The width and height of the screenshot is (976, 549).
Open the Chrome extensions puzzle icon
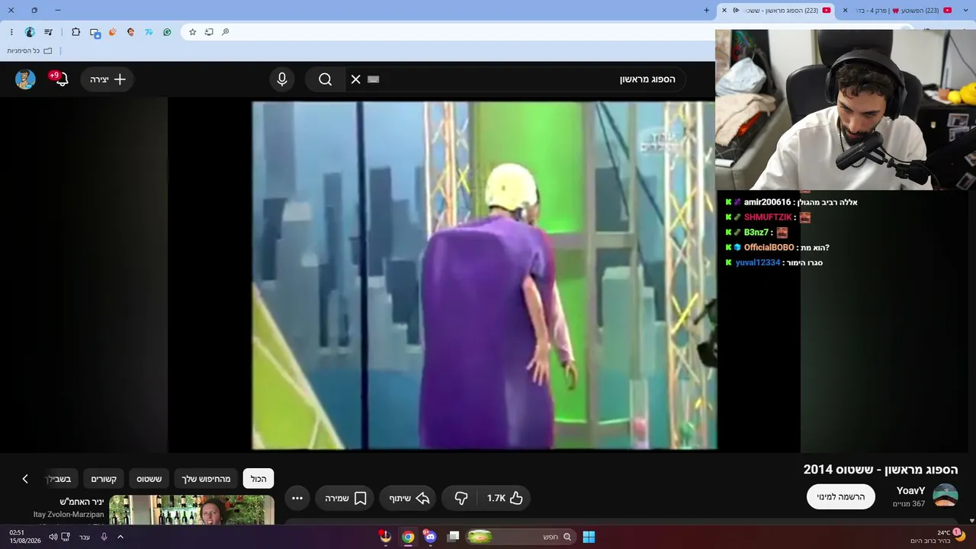pyautogui.click(x=75, y=32)
